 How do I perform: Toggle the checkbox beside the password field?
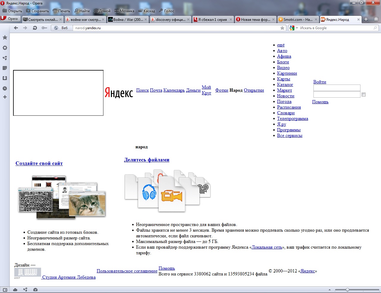click(363, 95)
